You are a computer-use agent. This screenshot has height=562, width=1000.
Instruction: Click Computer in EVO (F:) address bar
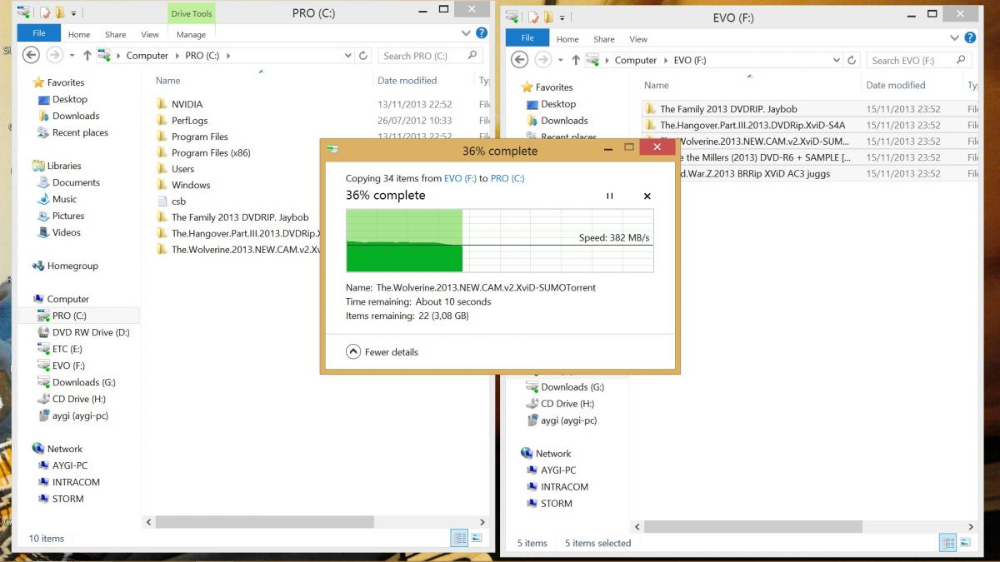point(635,61)
